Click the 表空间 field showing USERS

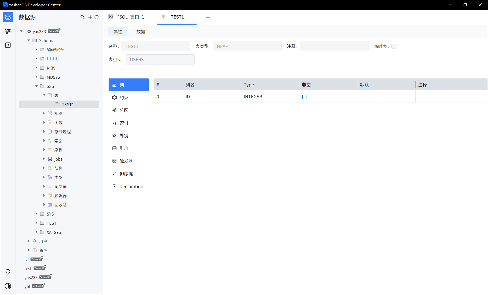coord(160,59)
